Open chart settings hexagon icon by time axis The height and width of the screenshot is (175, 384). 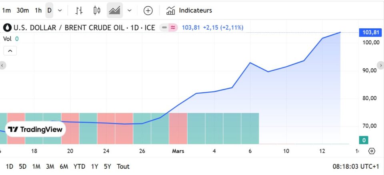pyautogui.click(x=372, y=151)
